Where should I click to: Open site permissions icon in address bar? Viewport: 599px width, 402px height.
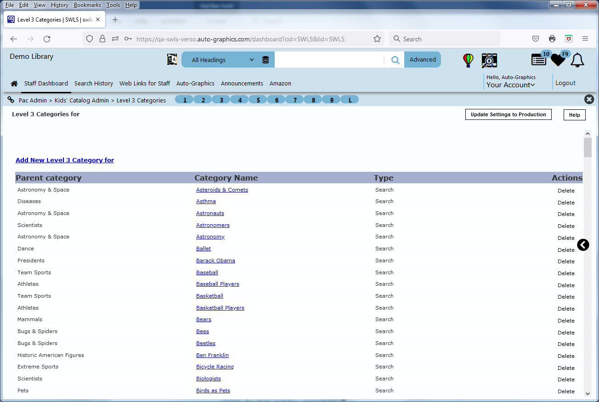click(115, 39)
